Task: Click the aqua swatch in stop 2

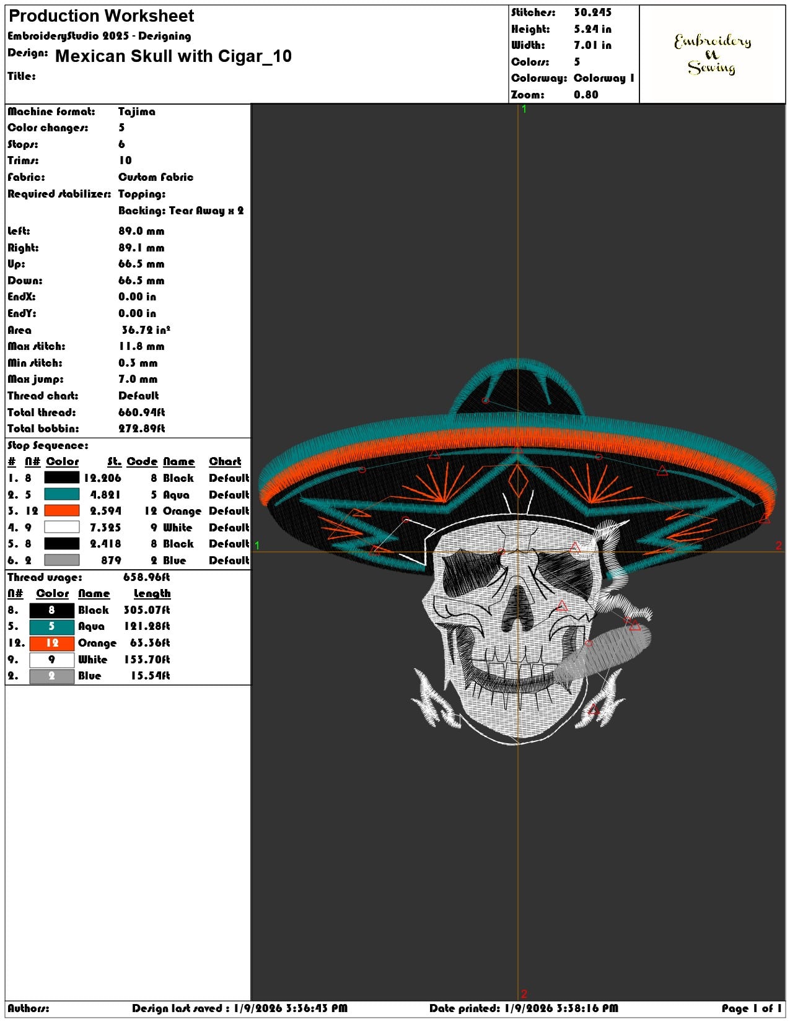Action: 62,494
